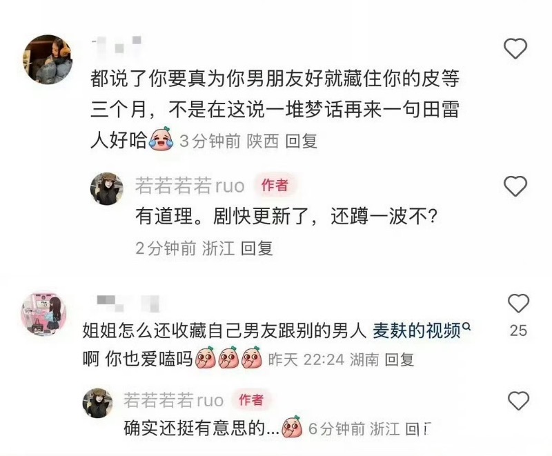Tap the crying-laughing emoji in first comment
This screenshot has height=456, width=552.
tap(161, 139)
